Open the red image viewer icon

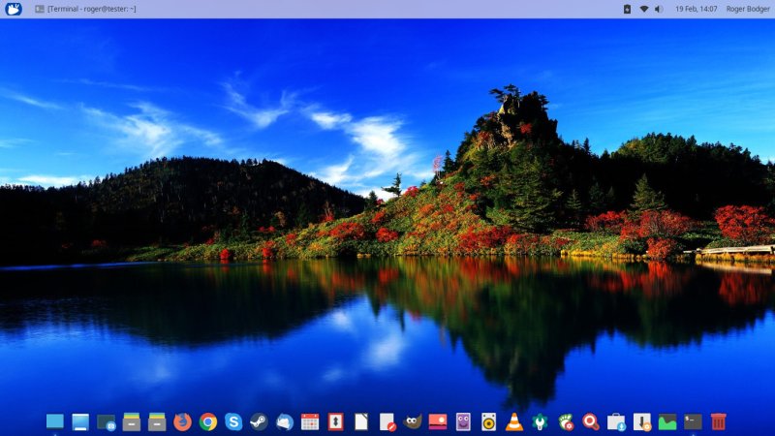click(x=438, y=422)
